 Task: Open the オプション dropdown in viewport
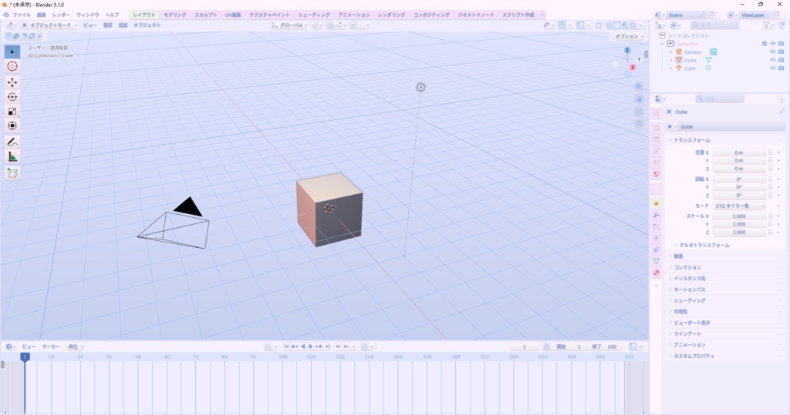point(629,36)
